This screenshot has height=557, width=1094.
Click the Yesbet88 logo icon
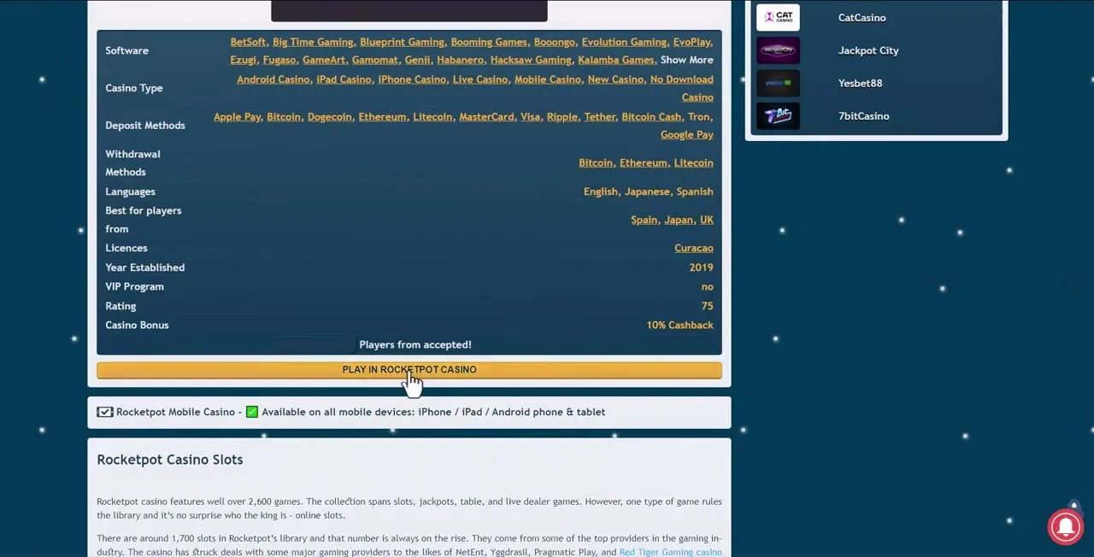coord(778,83)
